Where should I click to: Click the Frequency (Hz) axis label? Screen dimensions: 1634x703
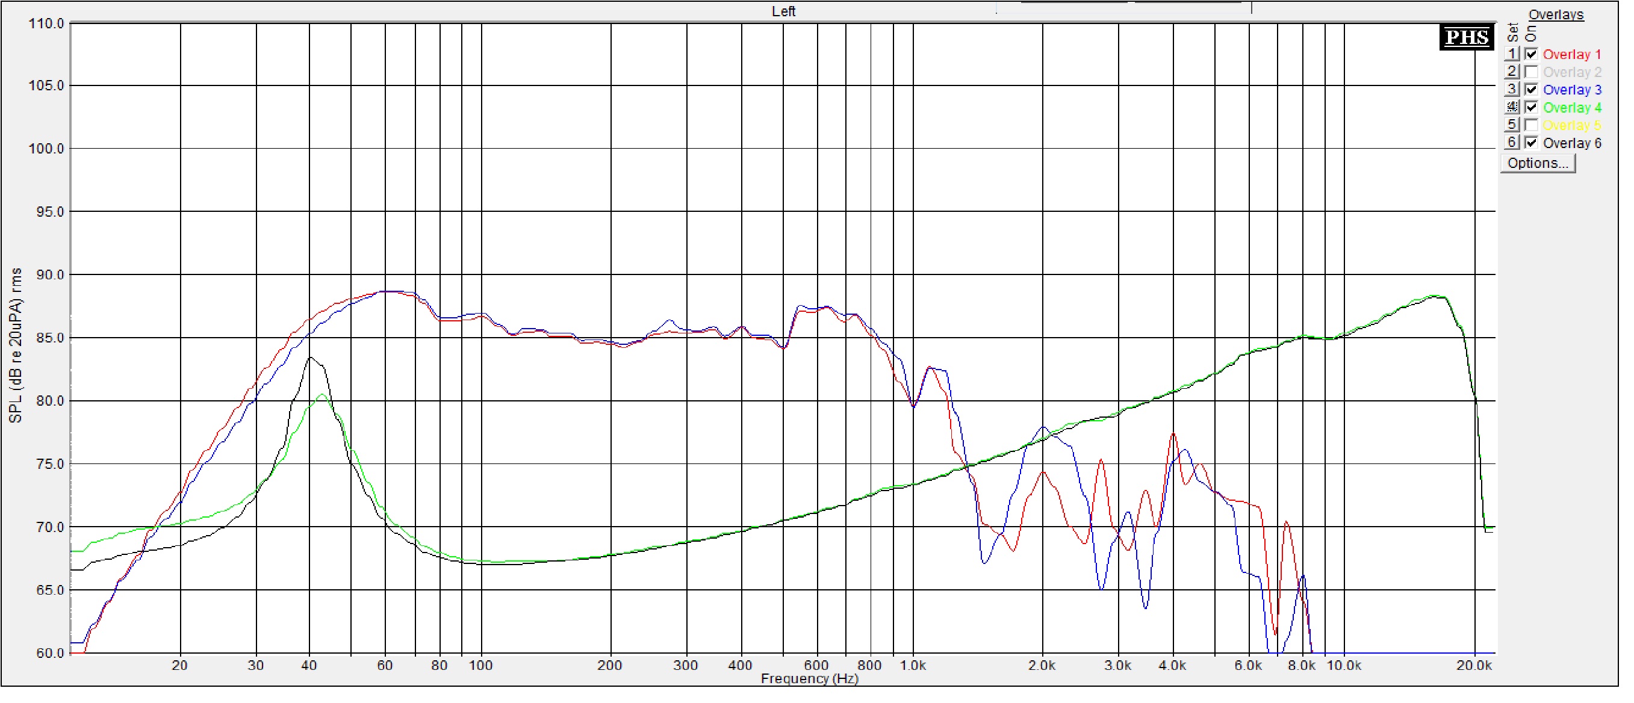809,679
